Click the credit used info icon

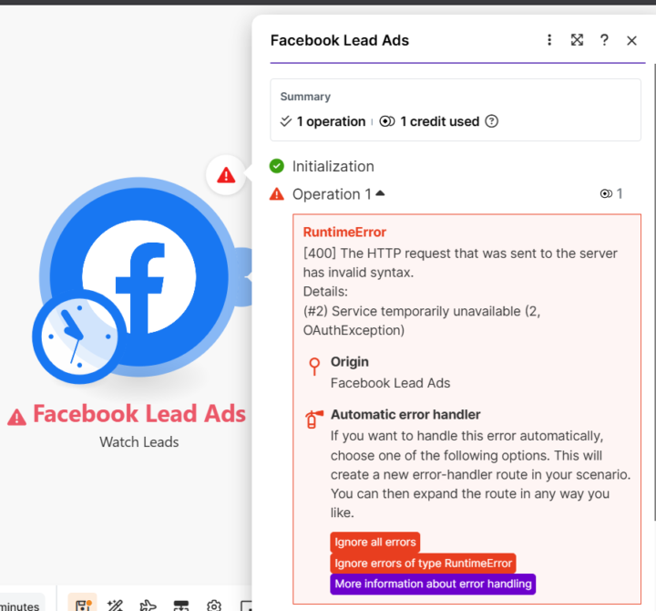(x=492, y=121)
